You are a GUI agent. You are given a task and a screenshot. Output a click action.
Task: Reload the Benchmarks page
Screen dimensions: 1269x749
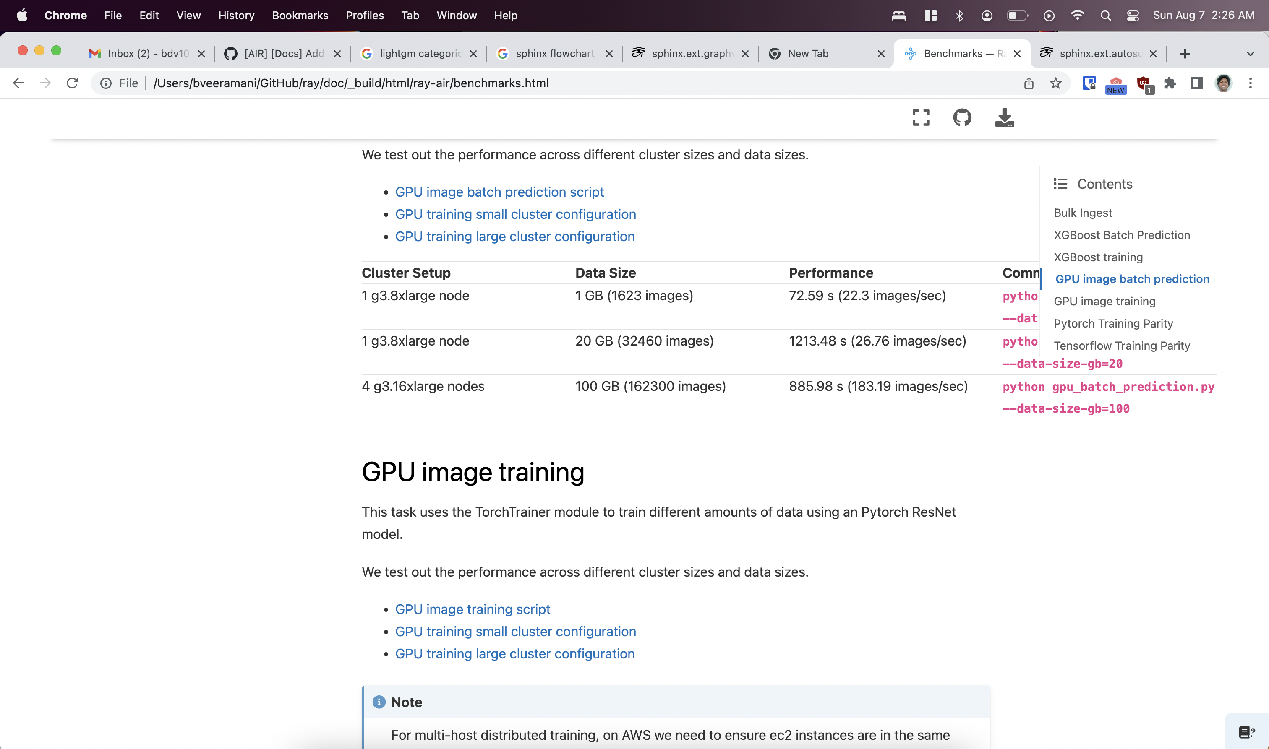coord(72,83)
